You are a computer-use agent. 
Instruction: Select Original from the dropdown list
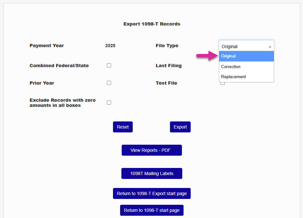(x=246, y=56)
